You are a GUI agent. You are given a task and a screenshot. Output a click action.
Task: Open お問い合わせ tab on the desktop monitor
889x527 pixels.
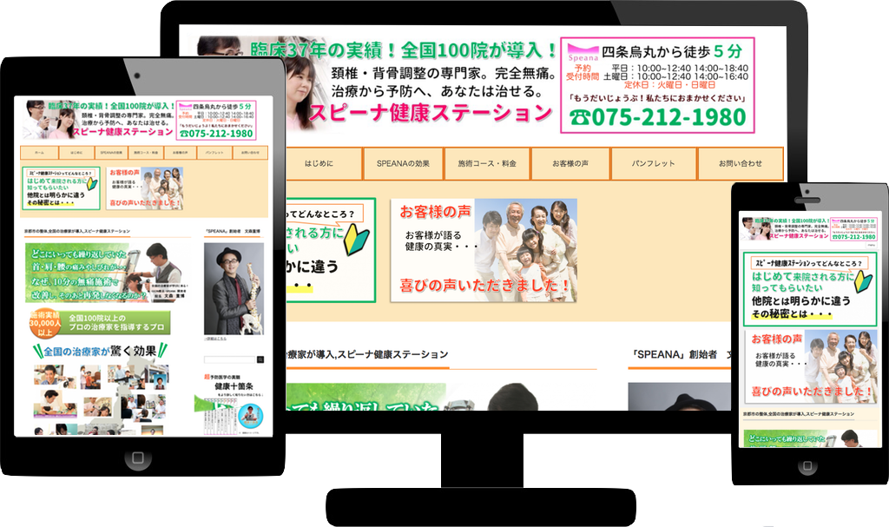741,163
